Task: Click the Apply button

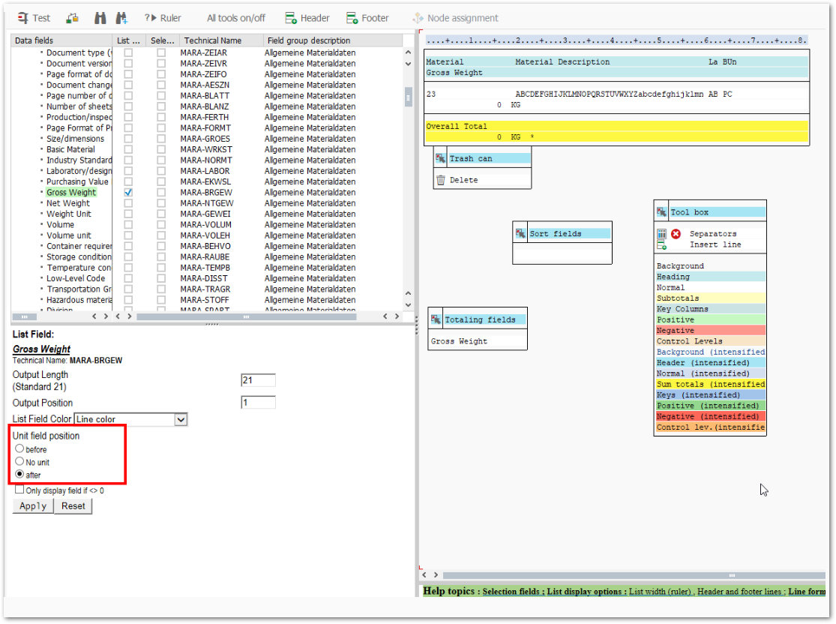Action: (33, 506)
